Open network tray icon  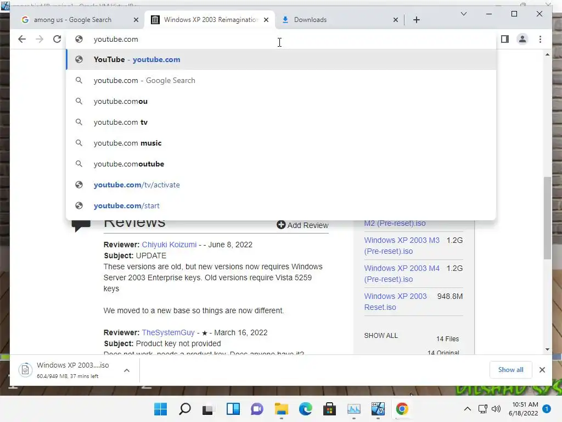coord(483,409)
